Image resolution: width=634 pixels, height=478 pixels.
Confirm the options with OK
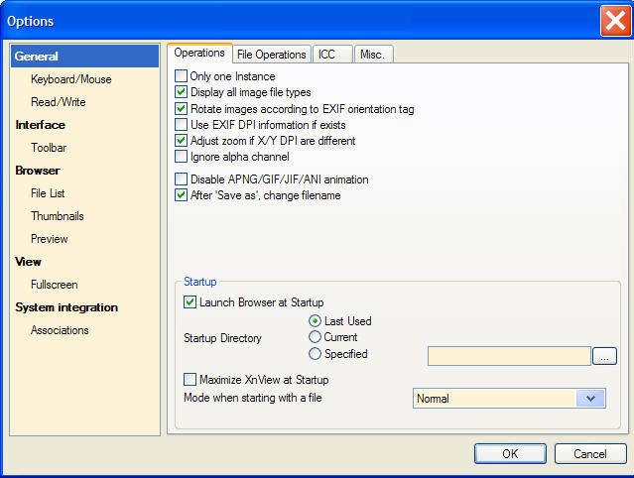pyautogui.click(x=510, y=454)
